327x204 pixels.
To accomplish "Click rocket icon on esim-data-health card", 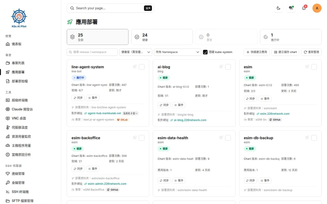I will point(221,138).
